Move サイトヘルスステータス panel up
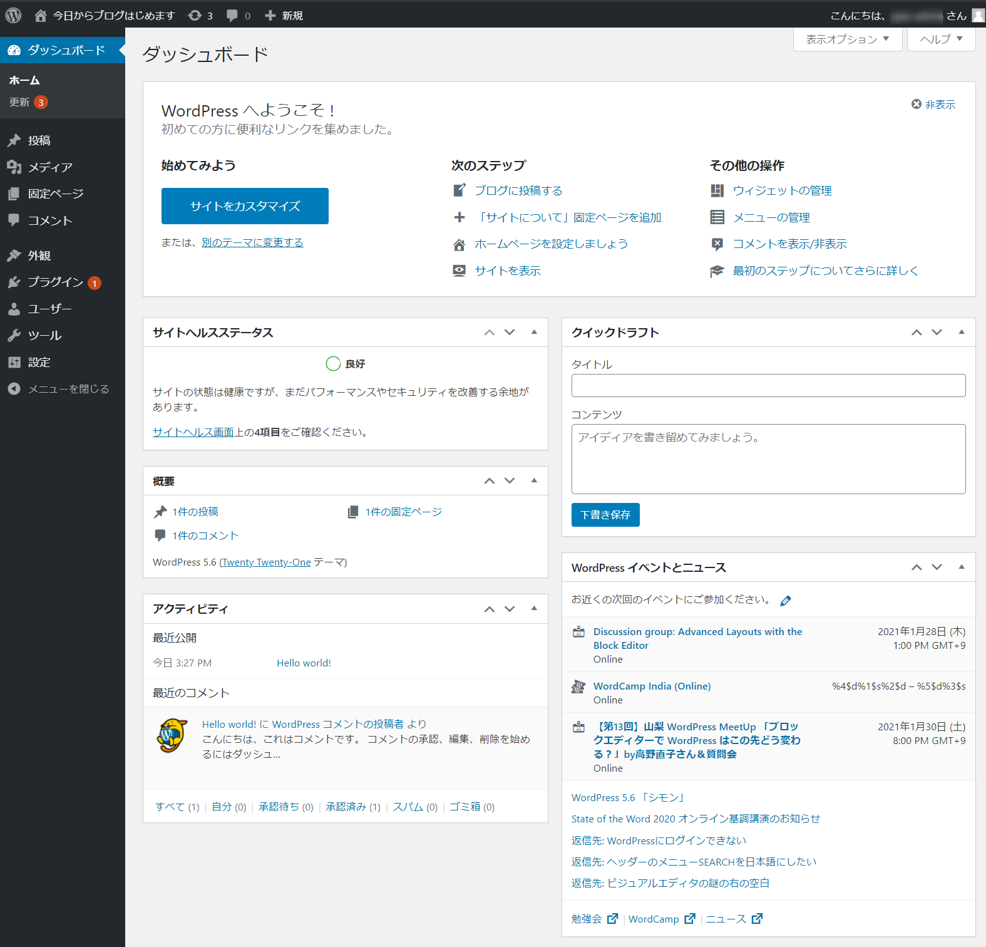 coord(490,333)
